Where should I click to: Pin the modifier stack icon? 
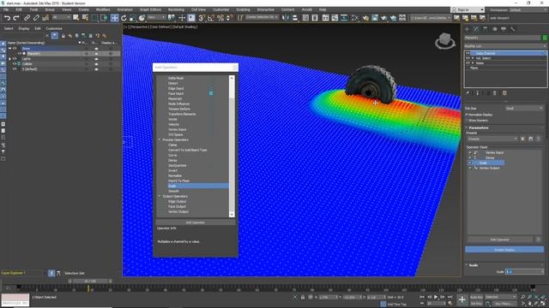[468, 93]
